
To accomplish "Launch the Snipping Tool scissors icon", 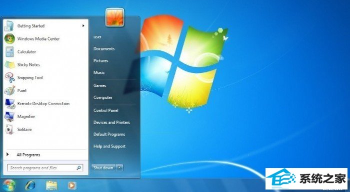I will point(9,78).
